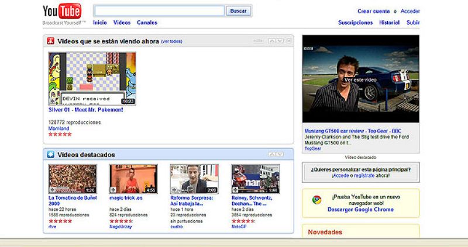Click the blue star icon beside 'Videos destacados'
This screenshot has height=247, width=468.
[51, 155]
